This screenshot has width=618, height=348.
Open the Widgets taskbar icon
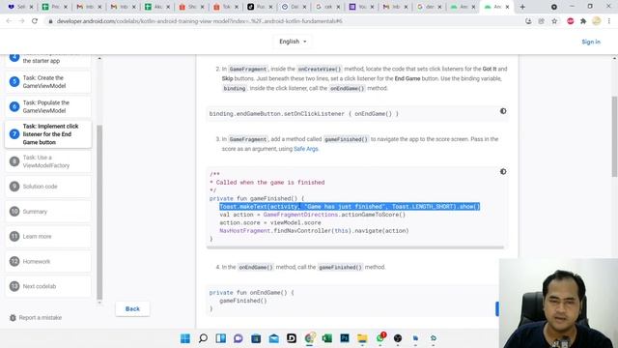(x=221, y=338)
